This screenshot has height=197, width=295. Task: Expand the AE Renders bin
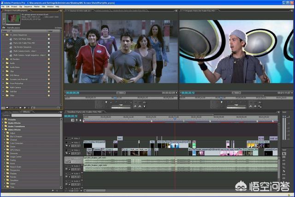(3, 59)
